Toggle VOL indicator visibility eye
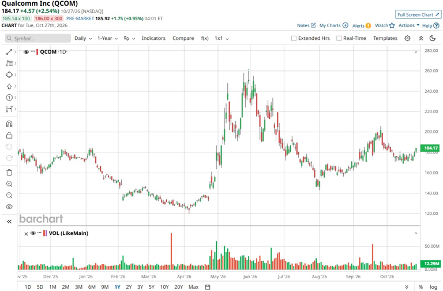 tap(33, 233)
